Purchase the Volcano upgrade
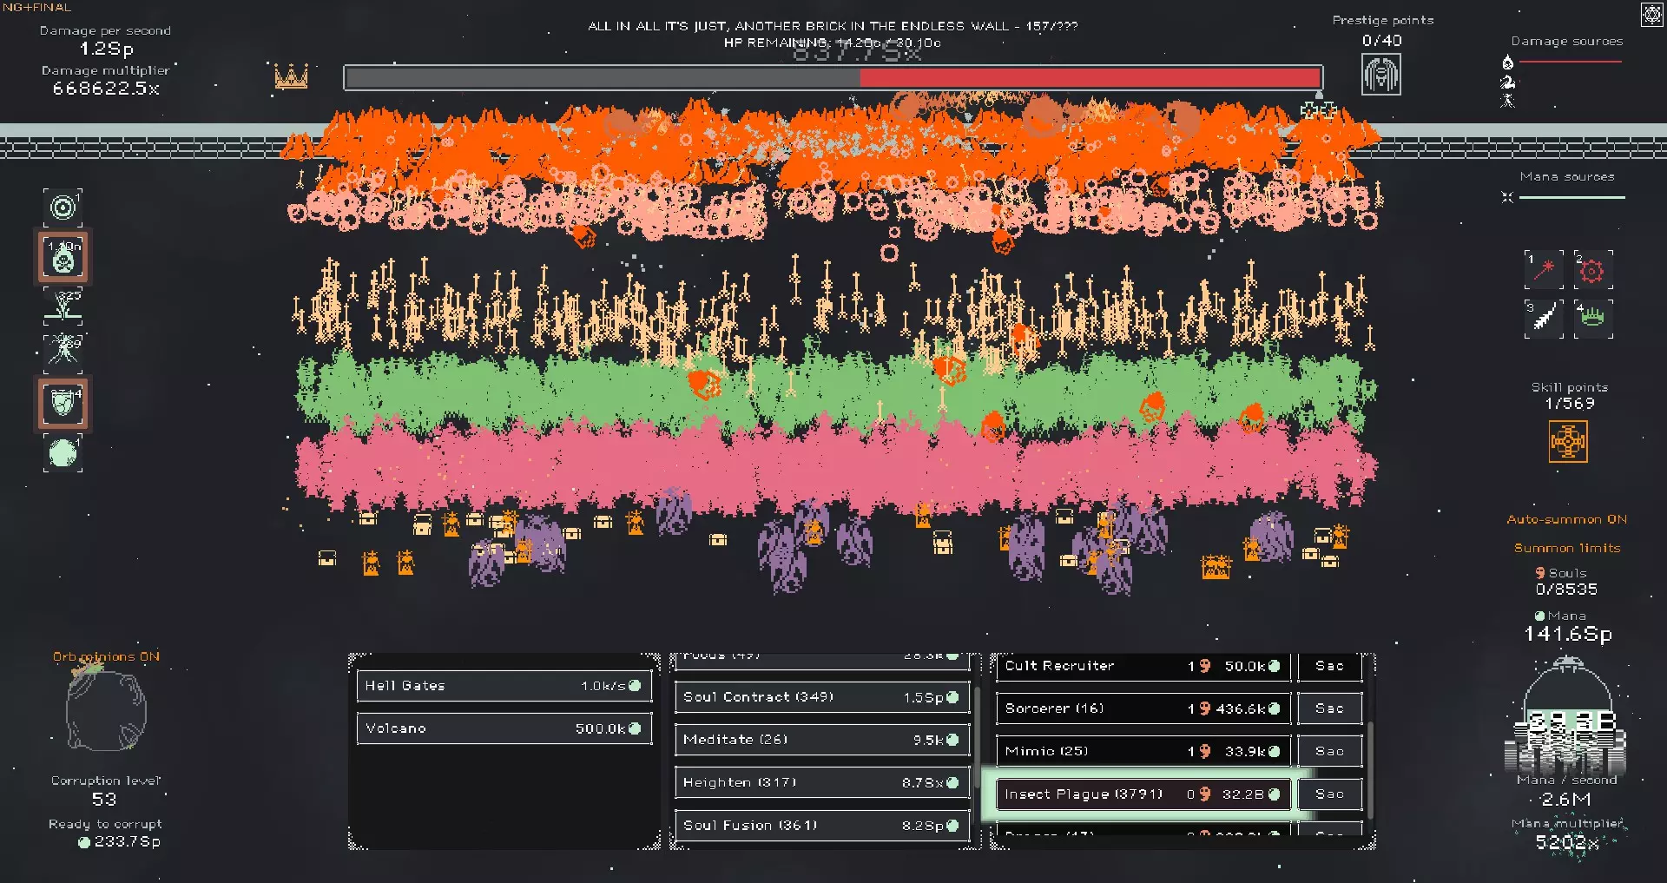 (504, 728)
